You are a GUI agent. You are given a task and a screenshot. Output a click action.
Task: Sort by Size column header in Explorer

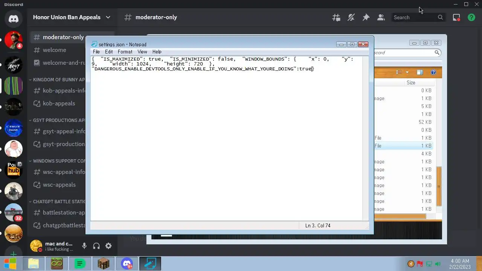point(411,83)
